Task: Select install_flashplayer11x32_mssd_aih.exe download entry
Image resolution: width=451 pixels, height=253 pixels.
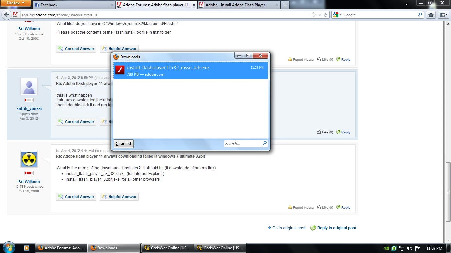Action: click(191, 70)
